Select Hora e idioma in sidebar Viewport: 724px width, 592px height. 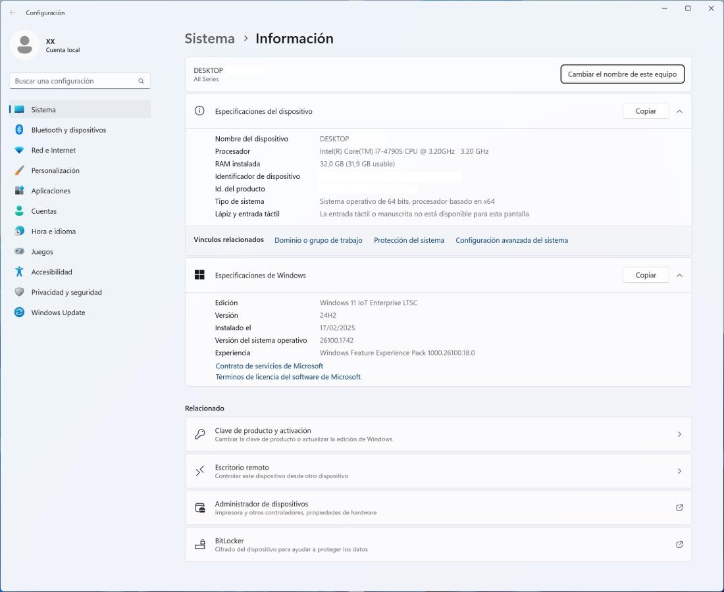point(53,232)
